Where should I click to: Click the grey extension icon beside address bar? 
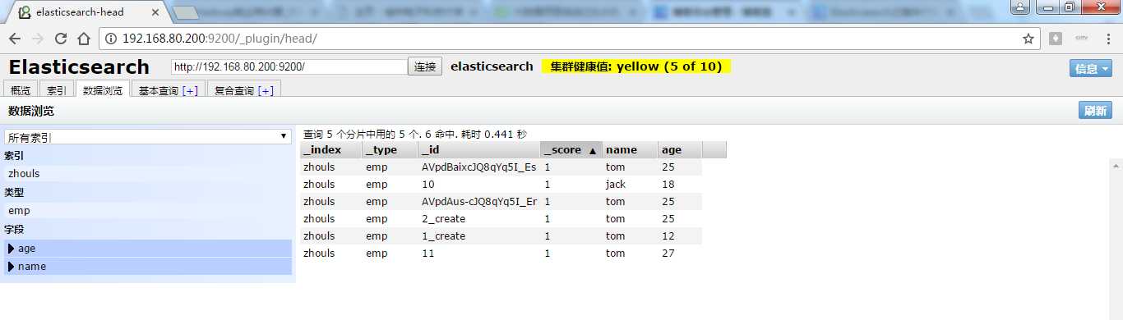coord(1056,39)
